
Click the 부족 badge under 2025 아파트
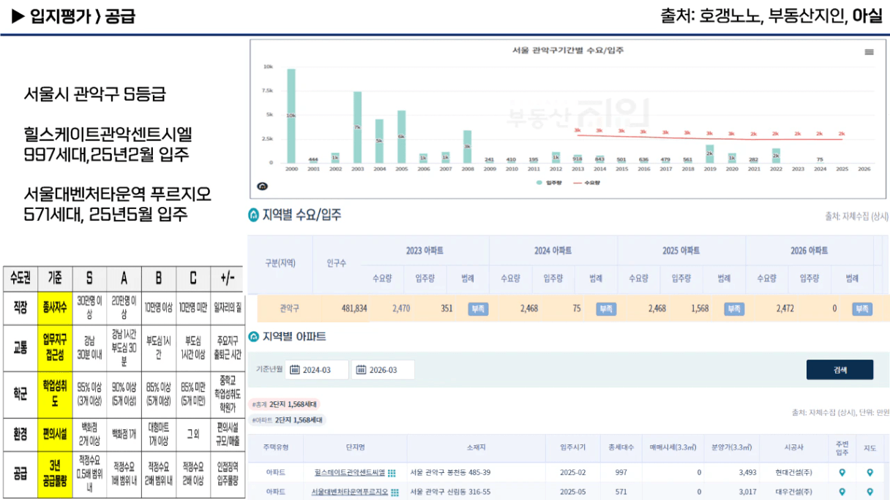tap(734, 308)
